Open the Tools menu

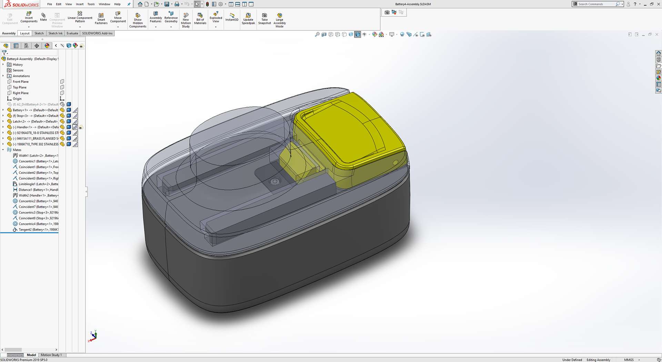pos(91,4)
